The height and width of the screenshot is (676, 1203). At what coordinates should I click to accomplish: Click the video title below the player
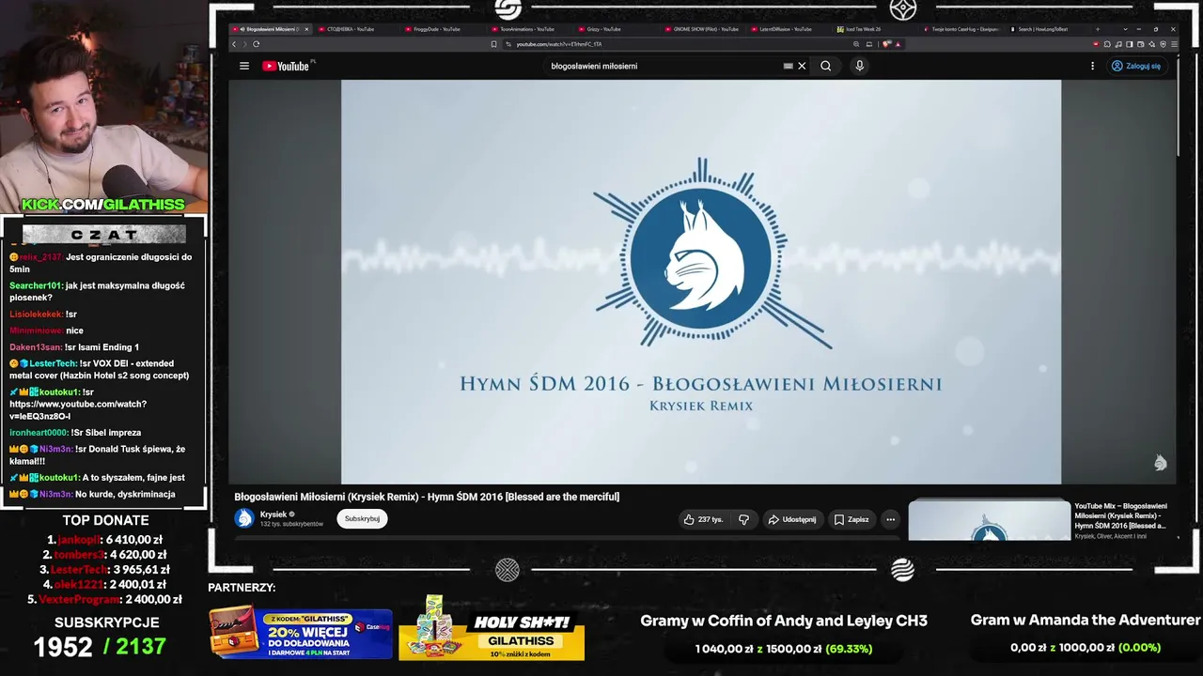point(427,497)
